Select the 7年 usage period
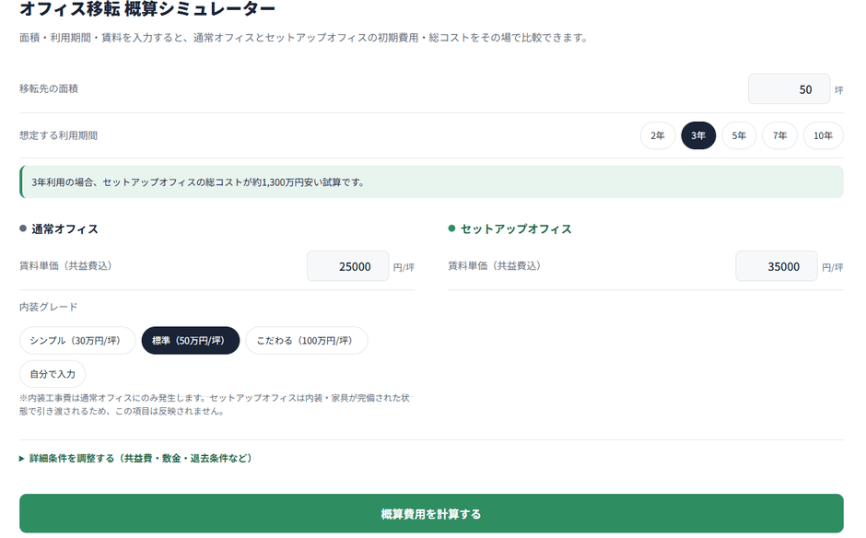The height and width of the screenshot is (538, 866). [779, 135]
